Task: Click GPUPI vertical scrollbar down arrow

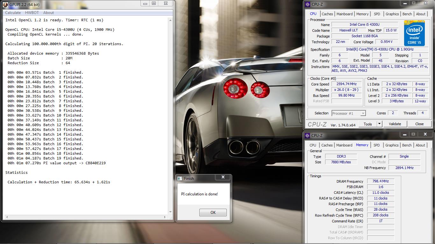Action: coord(170,212)
